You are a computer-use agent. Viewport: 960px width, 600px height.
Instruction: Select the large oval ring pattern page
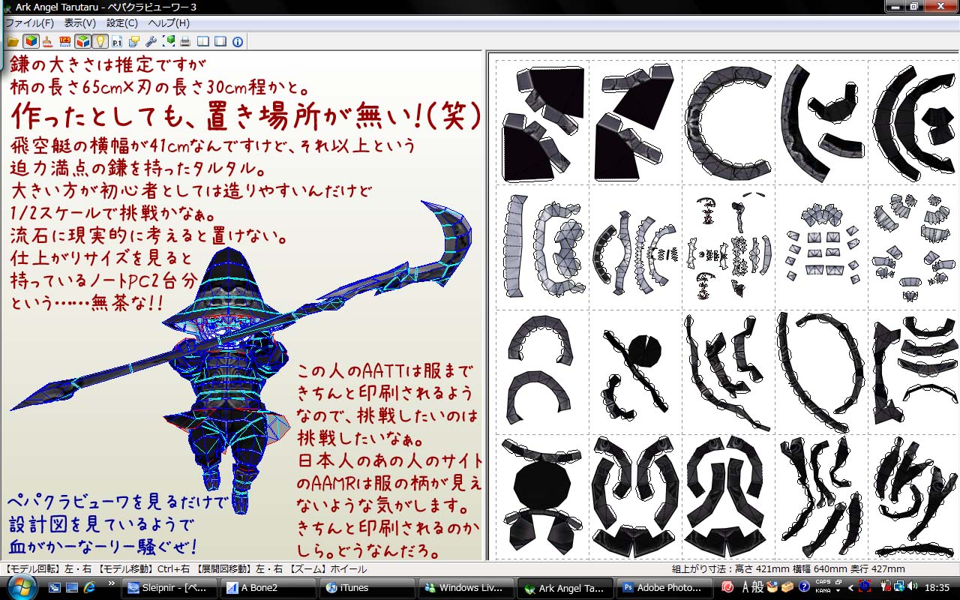(822, 370)
